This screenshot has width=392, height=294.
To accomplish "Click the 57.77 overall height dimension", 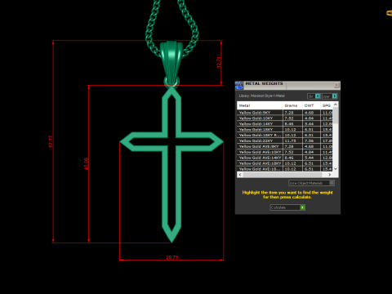I will [51, 141].
